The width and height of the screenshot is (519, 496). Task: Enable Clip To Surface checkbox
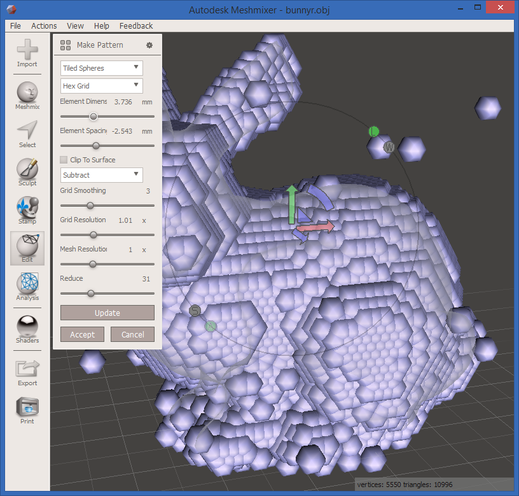[64, 160]
